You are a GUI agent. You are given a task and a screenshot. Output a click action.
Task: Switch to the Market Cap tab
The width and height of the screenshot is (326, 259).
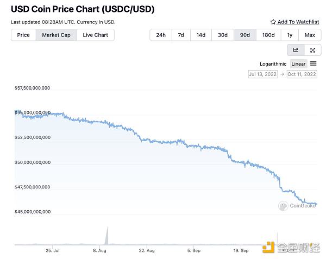pyautogui.click(x=56, y=35)
